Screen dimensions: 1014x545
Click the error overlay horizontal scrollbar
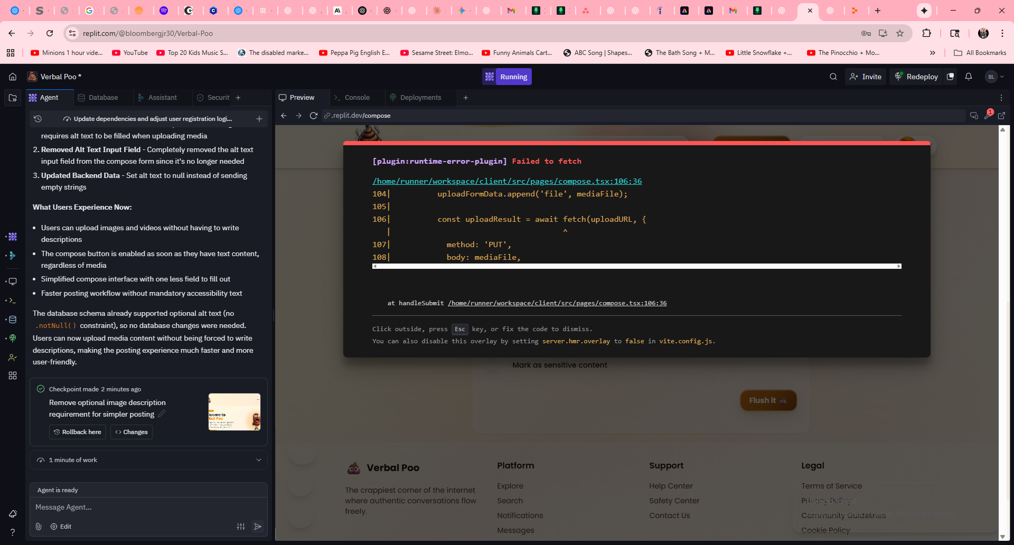tap(636, 266)
